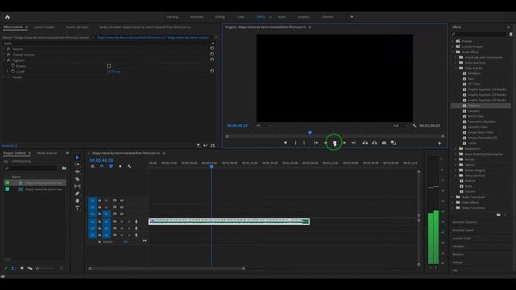The image size is (516, 290).
Task: Select the Hand tool
Action: click(77, 201)
